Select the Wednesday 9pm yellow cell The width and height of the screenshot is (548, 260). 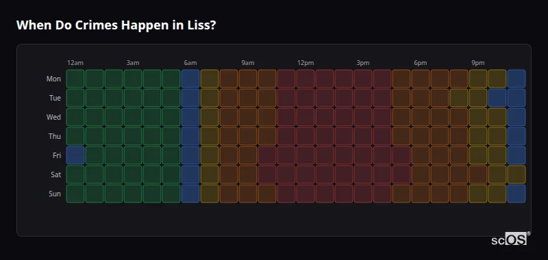477,117
